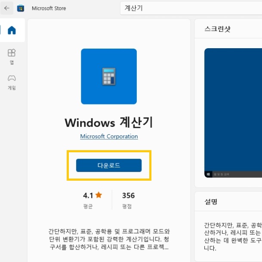The height and width of the screenshot is (262, 262).
Task: Click the Windows 계산기 app icon tile
Action: click(109, 76)
